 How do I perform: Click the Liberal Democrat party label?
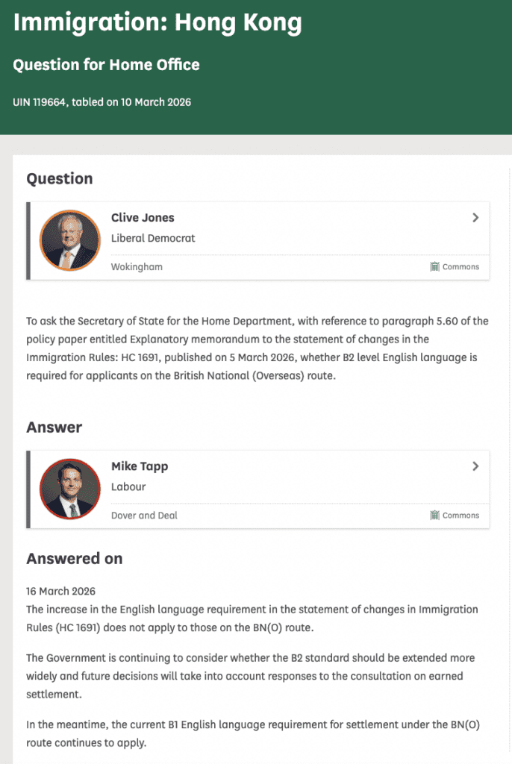[x=153, y=238]
